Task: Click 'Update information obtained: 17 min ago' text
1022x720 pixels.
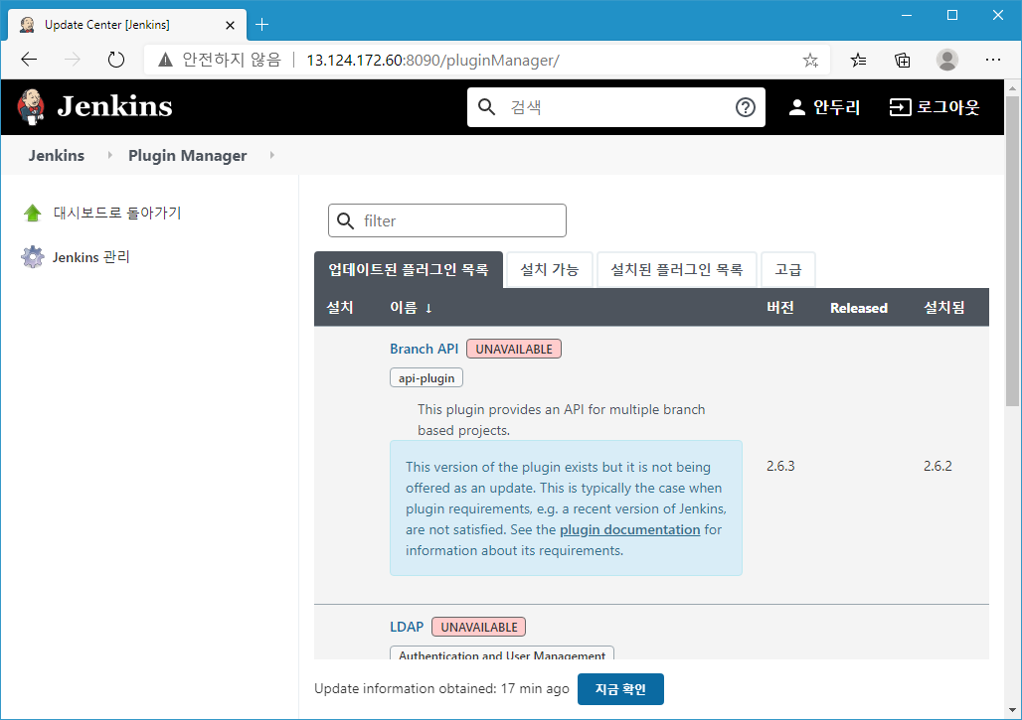Action: pos(441,689)
